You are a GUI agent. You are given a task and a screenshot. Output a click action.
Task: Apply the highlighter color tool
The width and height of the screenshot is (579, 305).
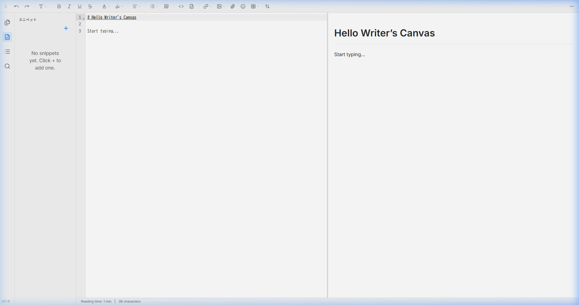pyautogui.click(x=118, y=6)
